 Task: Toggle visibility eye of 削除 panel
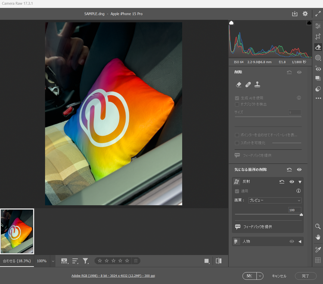(299, 72)
